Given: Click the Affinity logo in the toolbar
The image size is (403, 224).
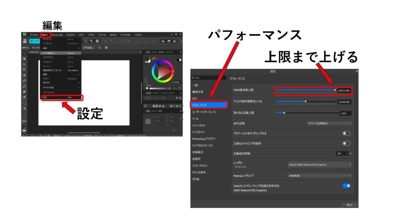Looking at the screenshot, I should click(x=25, y=41).
